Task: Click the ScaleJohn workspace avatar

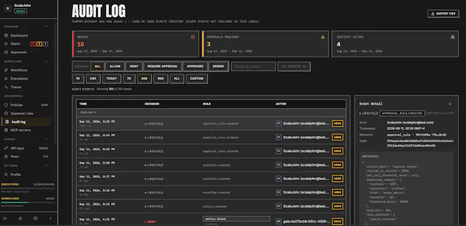Action: 8,8
